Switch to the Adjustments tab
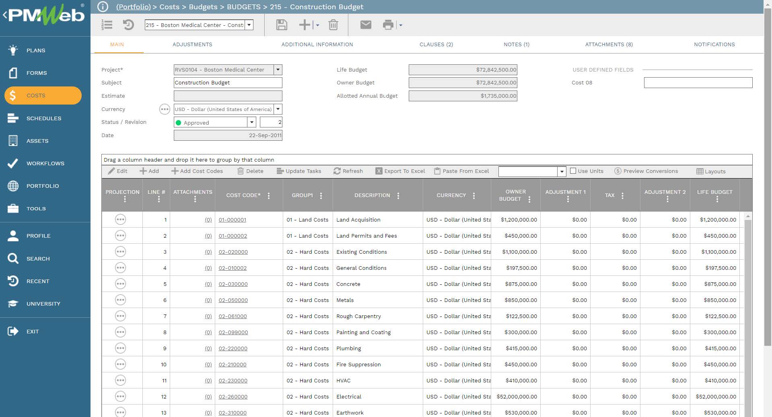This screenshot has height=417, width=772. (x=192, y=44)
